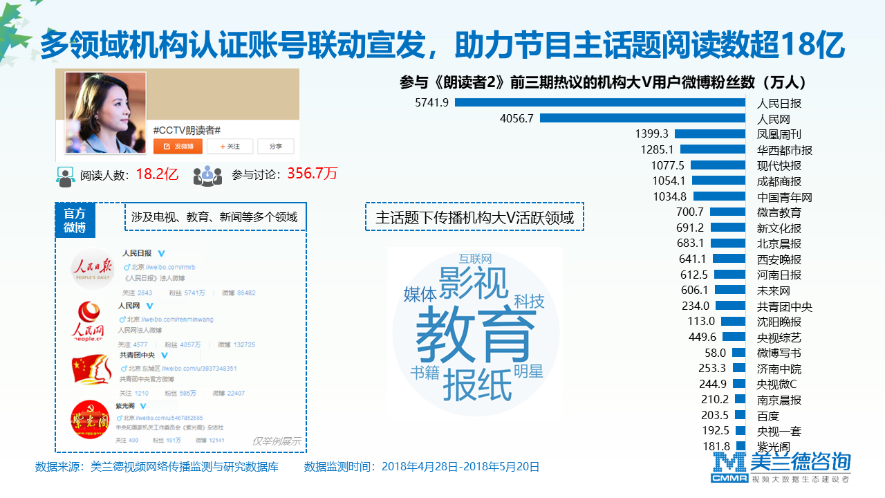Image resolution: width=885 pixels, height=498 pixels.
Task: Click the 微博写书 chart label
Action: tap(779, 353)
